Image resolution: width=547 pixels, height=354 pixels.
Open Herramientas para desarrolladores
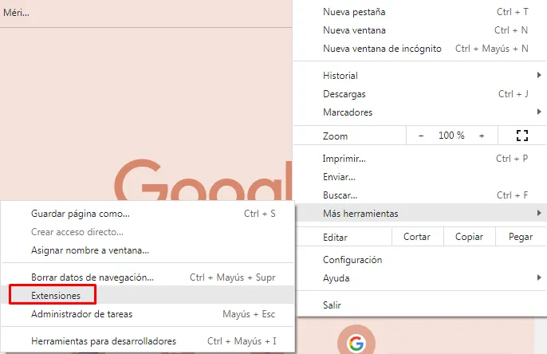tap(148, 340)
